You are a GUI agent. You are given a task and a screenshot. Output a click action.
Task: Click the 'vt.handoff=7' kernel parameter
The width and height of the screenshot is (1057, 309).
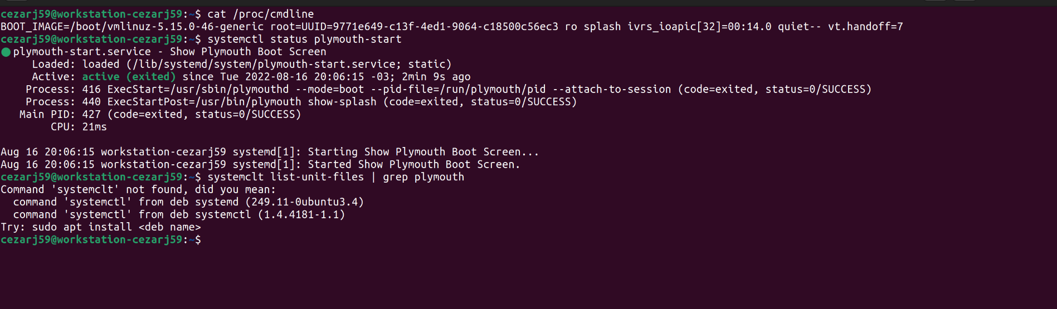pos(865,27)
